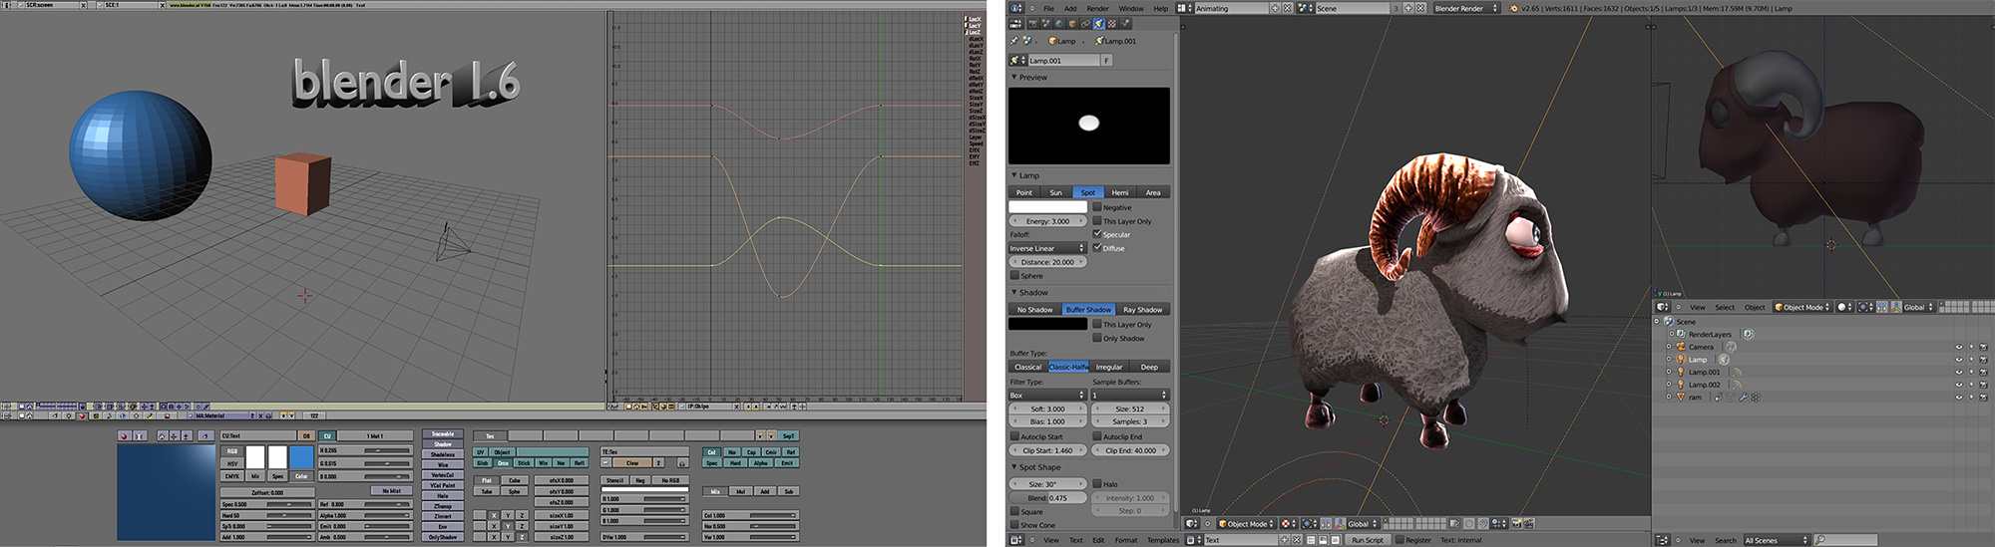
Task: Click the Run Script button
Action: 1368,539
